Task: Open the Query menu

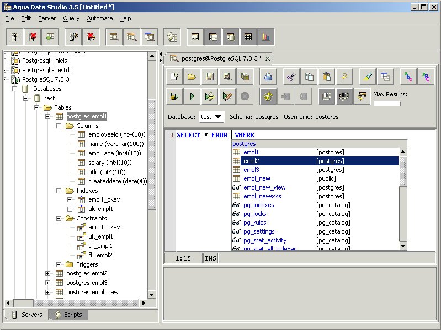Action: pyautogui.click(x=71, y=18)
